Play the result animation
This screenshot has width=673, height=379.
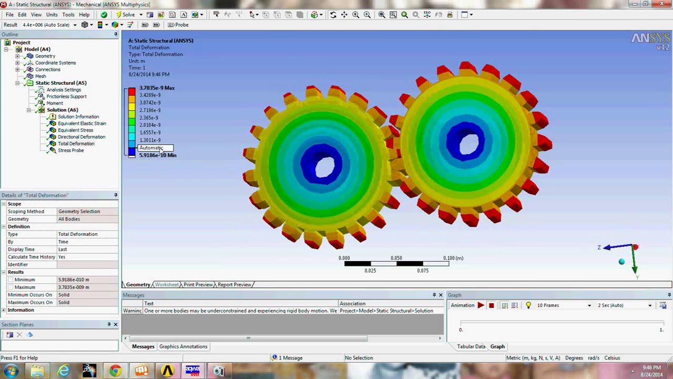click(x=481, y=305)
